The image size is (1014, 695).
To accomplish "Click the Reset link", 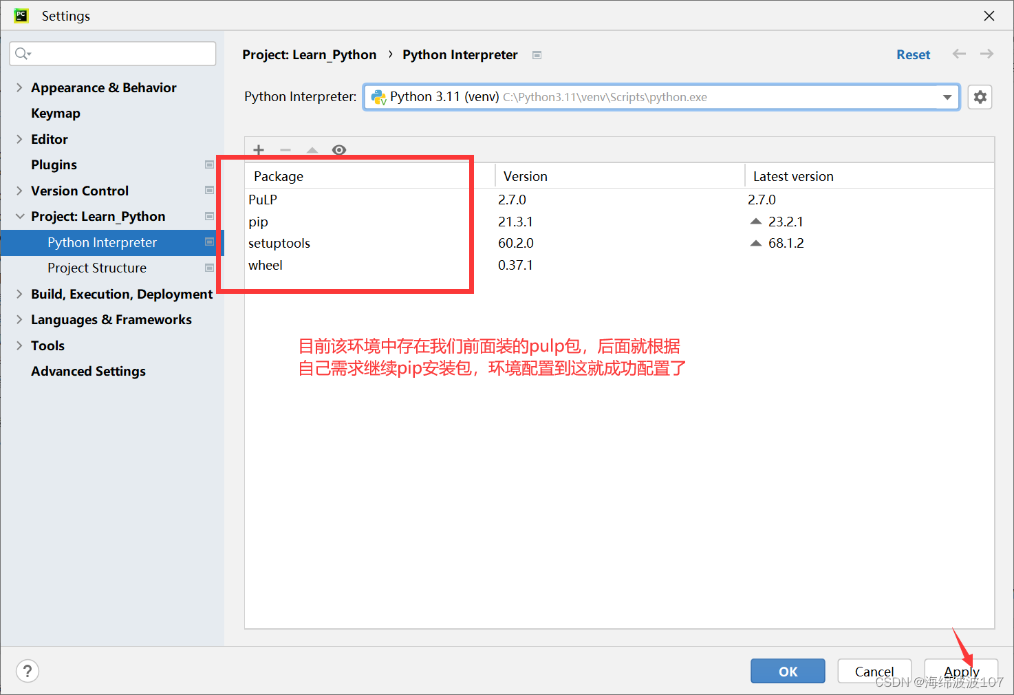I will tap(913, 54).
